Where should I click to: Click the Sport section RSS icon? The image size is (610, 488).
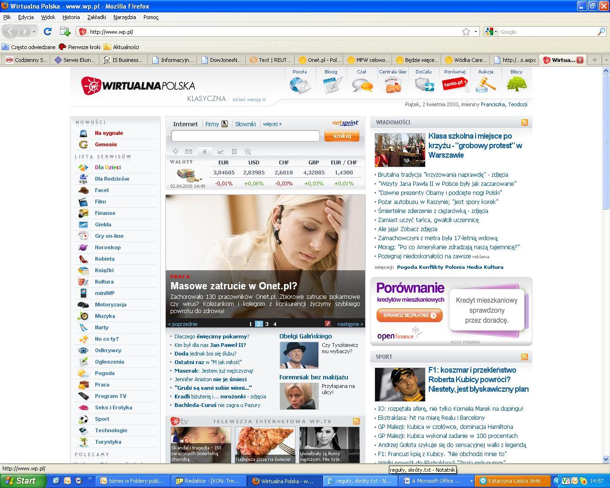(525, 356)
